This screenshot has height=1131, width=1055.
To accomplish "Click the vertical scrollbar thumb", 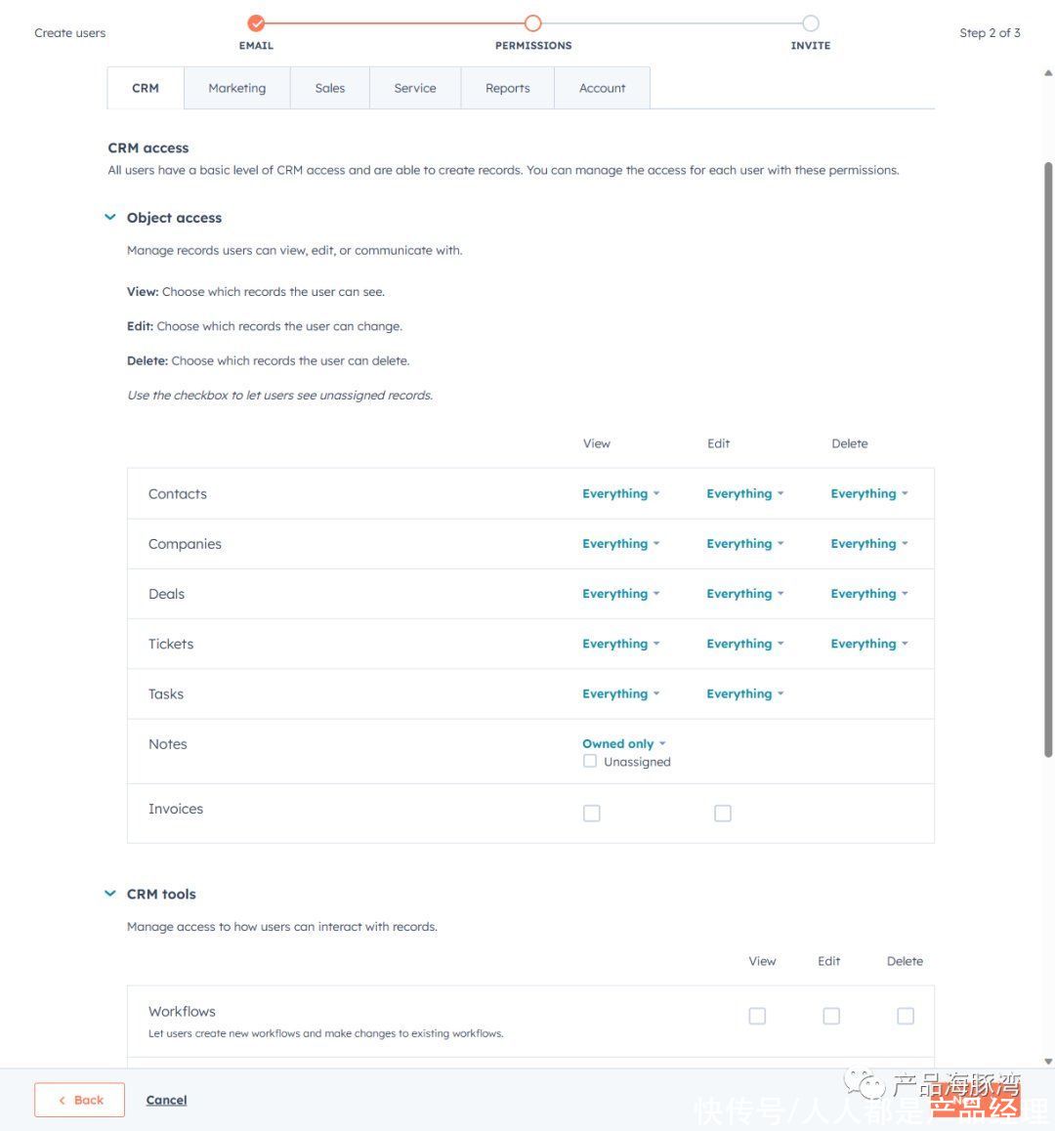I will tap(1048, 460).
